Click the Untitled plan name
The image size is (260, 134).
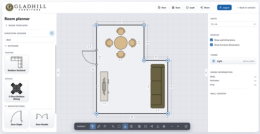82,127
